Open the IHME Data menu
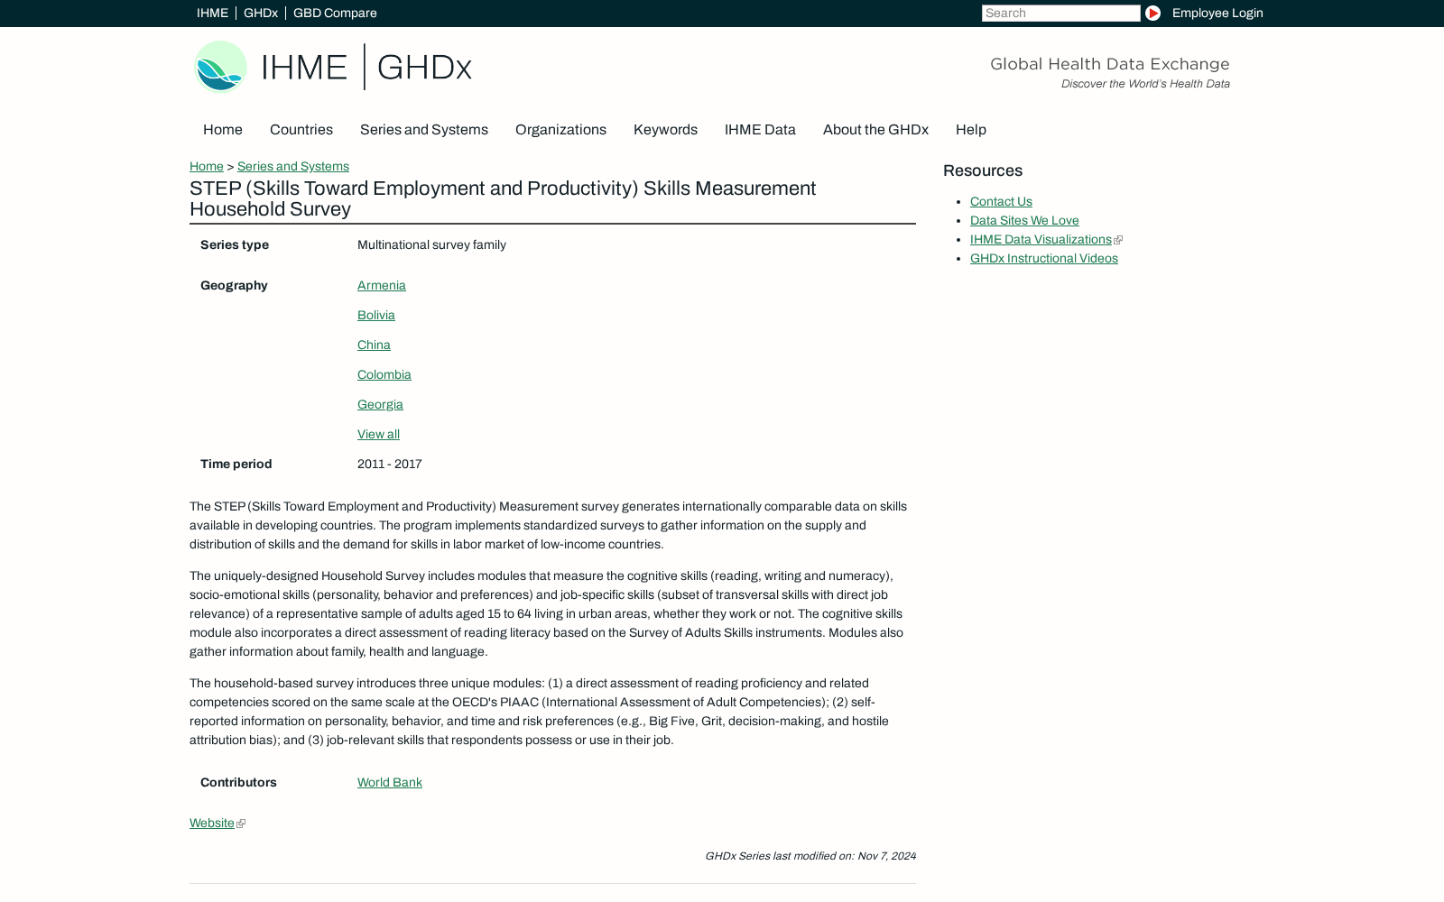 coord(760,130)
